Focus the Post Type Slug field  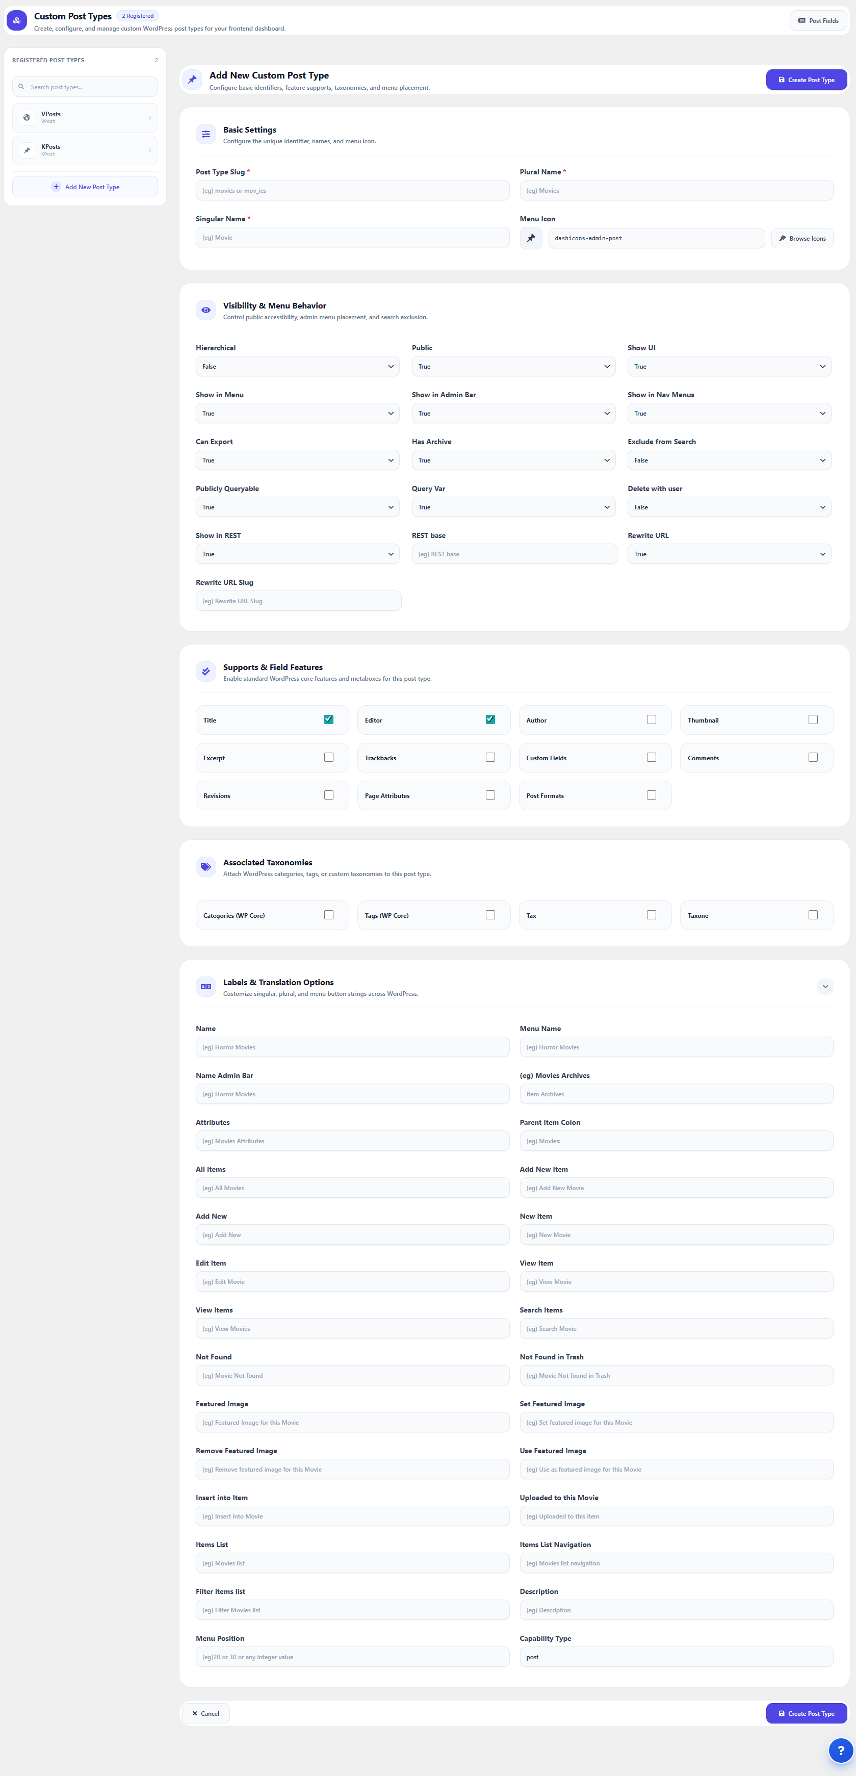tap(353, 191)
